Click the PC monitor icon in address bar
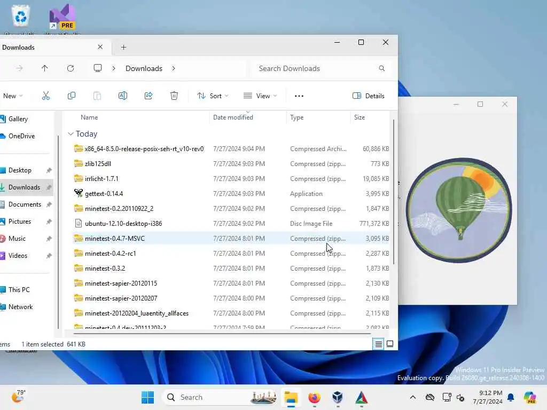Screen dimensions: 547x410 point(98,68)
